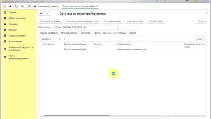
Task: Click the search magnifier icon
Action: [22, 6]
